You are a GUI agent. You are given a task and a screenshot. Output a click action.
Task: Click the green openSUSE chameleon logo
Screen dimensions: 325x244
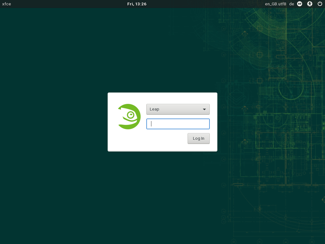point(129,117)
